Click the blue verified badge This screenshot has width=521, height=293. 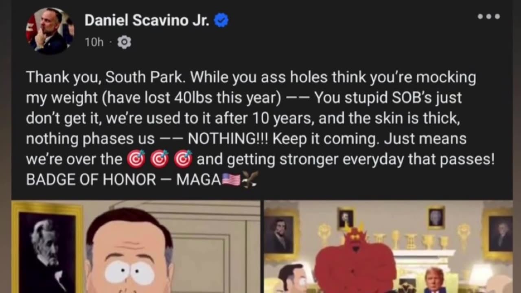(221, 20)
